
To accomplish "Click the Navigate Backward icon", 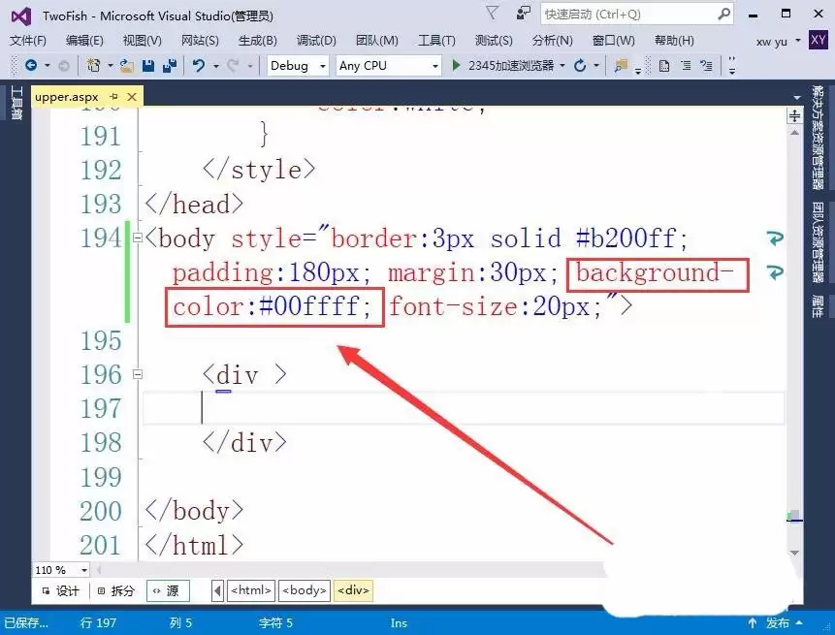I will point(31,65).
